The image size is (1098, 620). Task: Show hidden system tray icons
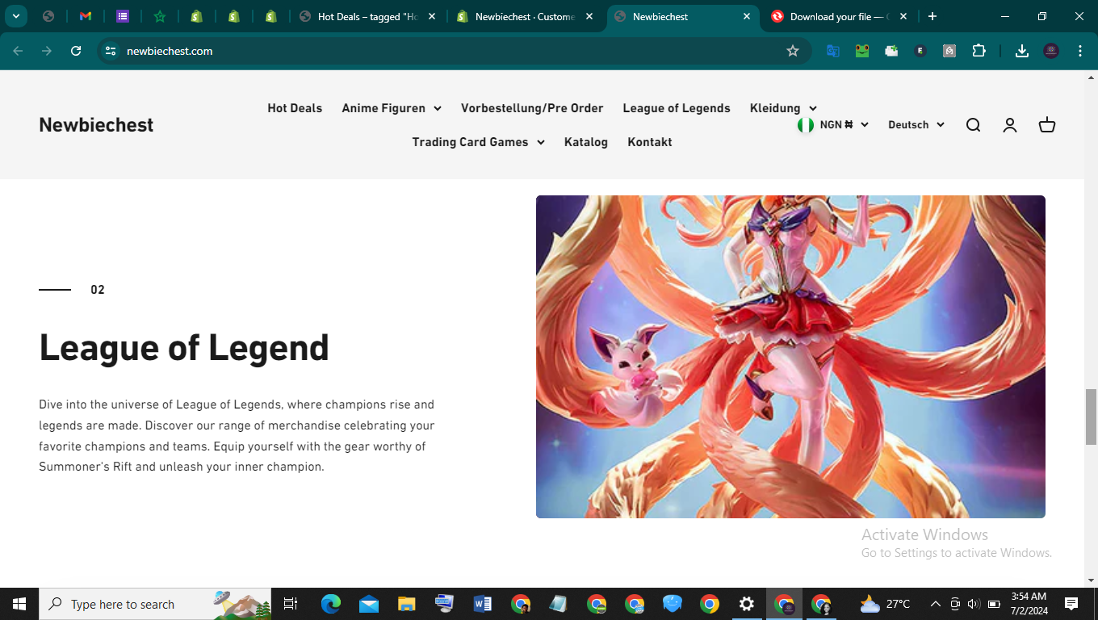[x=936, y=604]
